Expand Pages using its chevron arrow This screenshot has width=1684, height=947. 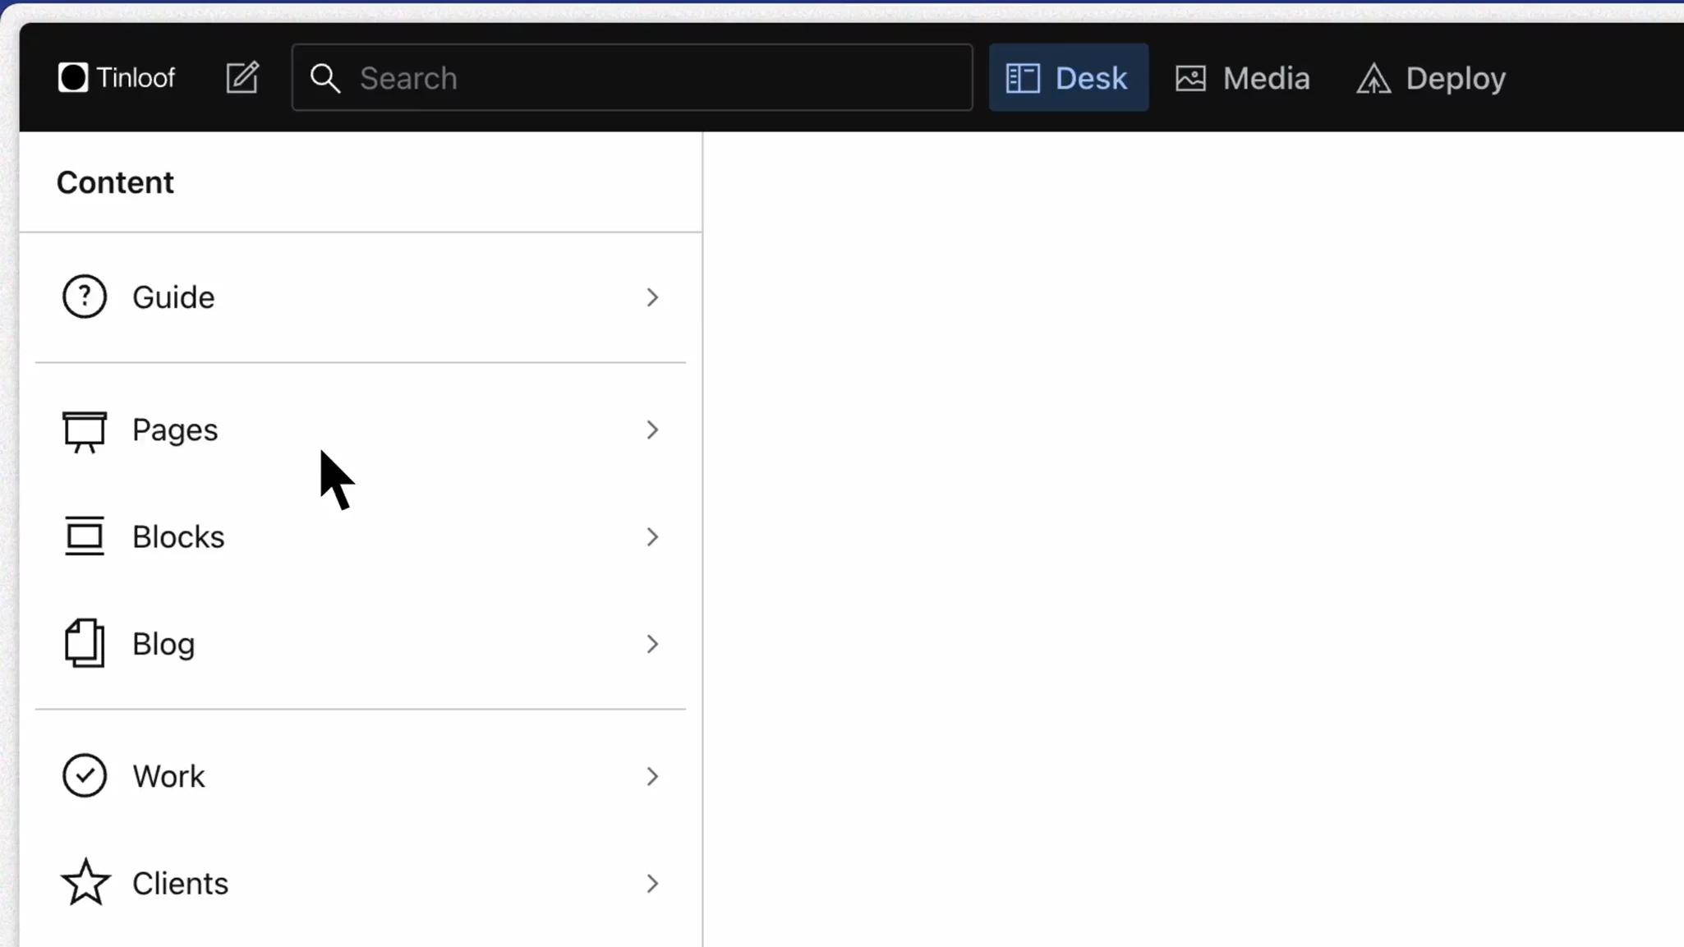652,430
